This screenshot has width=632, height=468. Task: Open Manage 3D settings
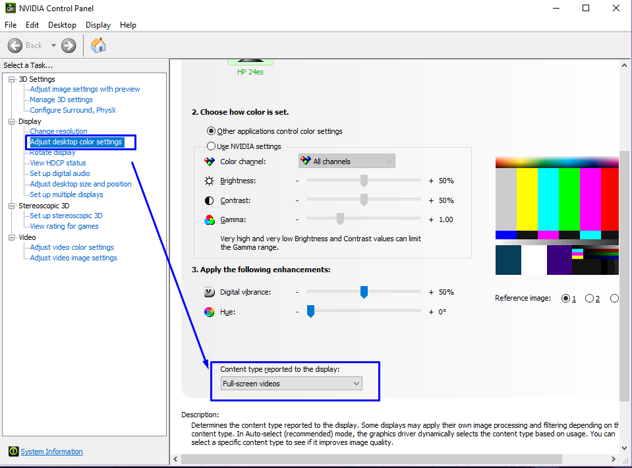pyautogui.click(x=61, y=100)
